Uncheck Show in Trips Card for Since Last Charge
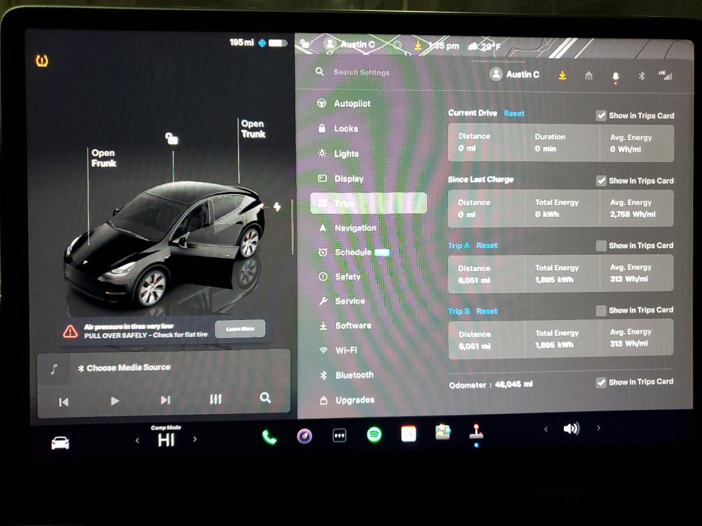The width and height of the screenshot is (702, 526). [601, 181]
